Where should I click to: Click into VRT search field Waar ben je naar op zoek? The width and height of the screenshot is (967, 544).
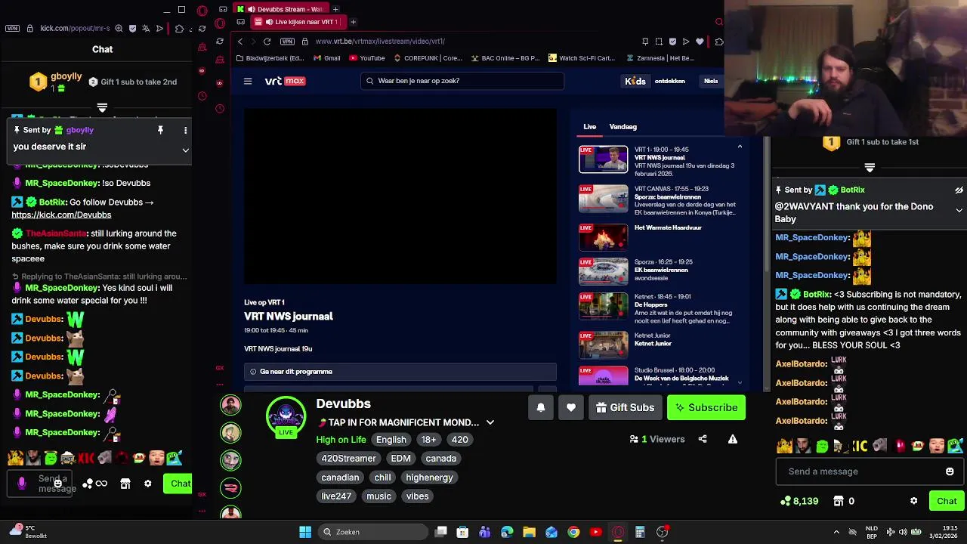[x=462, y=81]
